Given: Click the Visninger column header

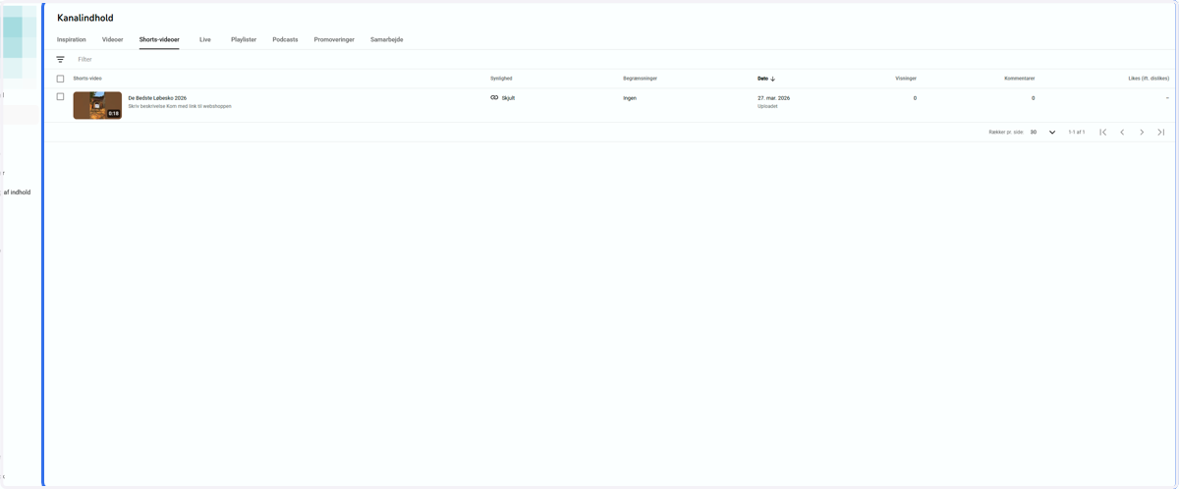Looking at the screenshot, I should pyautogui.click(x=906, y=79).
